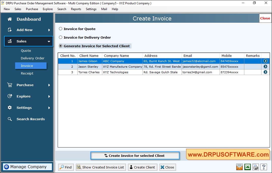Click arrow icon in James Gilson row
272x173 pixels.
click(x=265, y=61)
